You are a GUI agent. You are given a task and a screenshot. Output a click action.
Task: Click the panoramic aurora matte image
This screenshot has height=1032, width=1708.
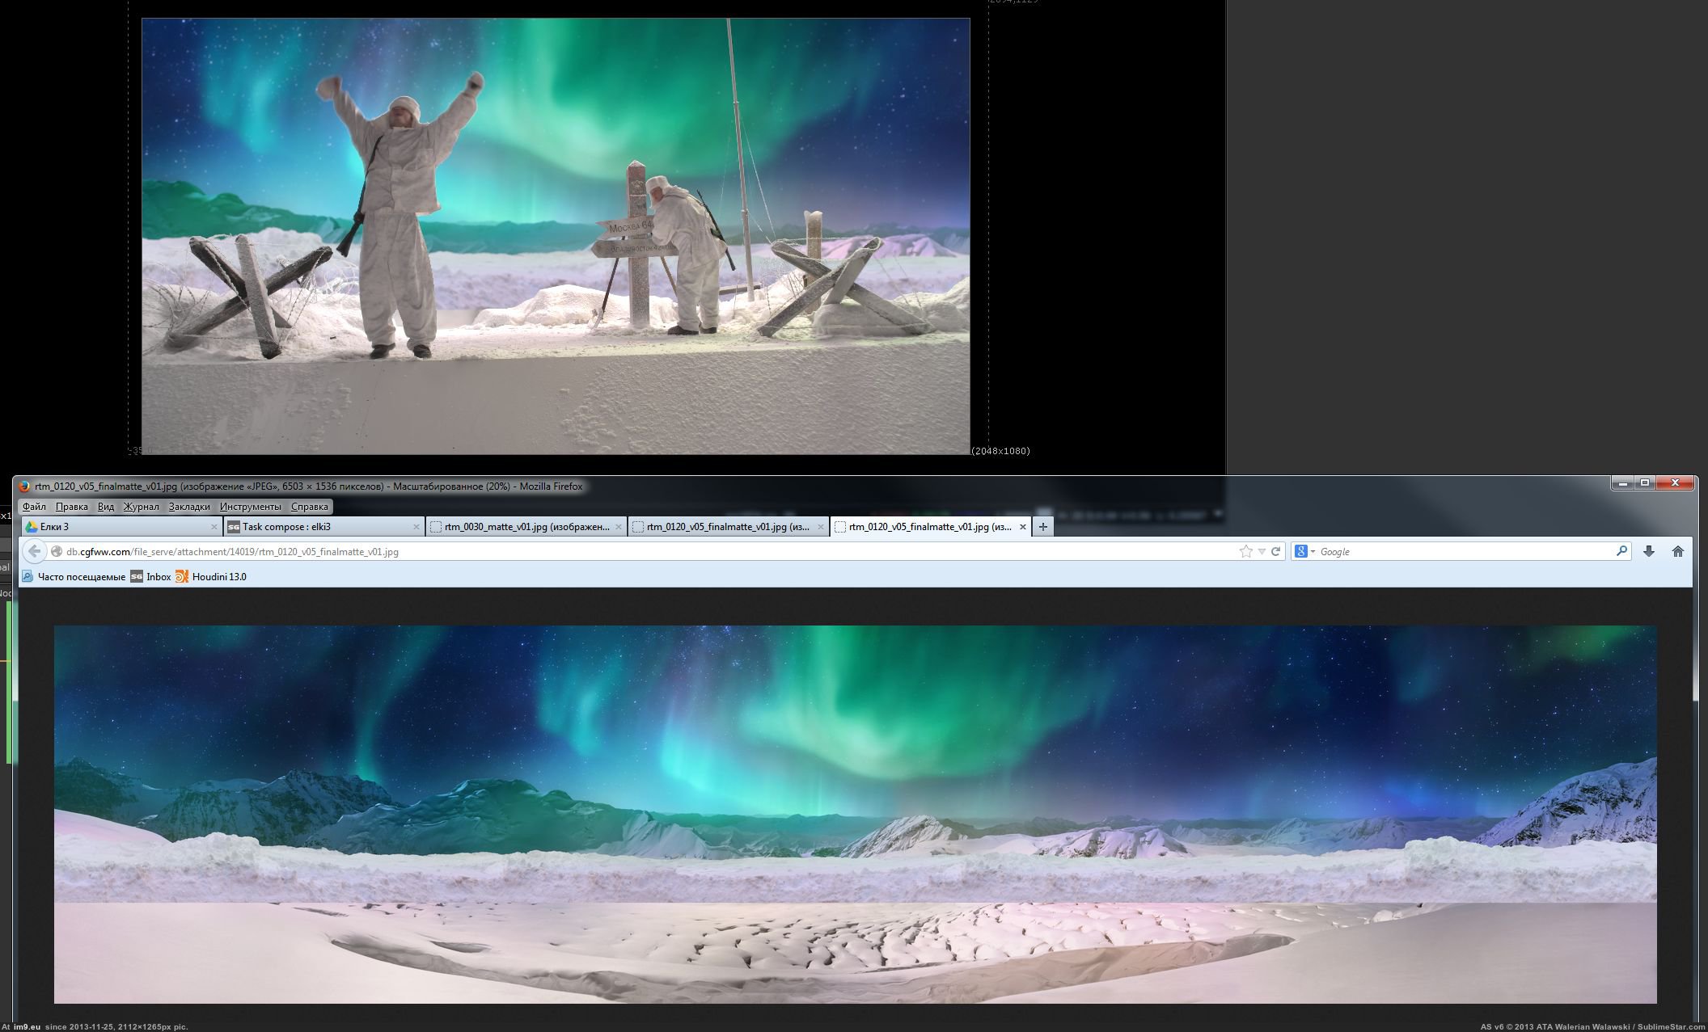tap(855, 814)
